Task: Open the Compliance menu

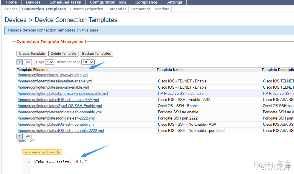Action: click(146, 2)
